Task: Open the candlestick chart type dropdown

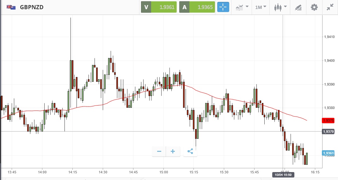Action: tap(280, 7)
